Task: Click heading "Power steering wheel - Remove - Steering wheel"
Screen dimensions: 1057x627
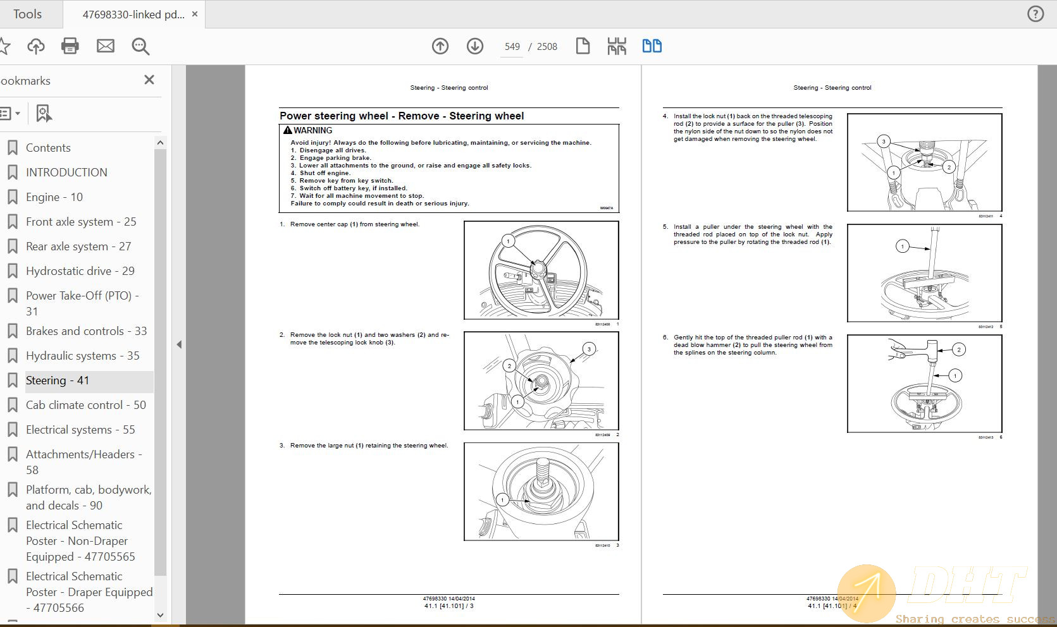Action: 402,116
